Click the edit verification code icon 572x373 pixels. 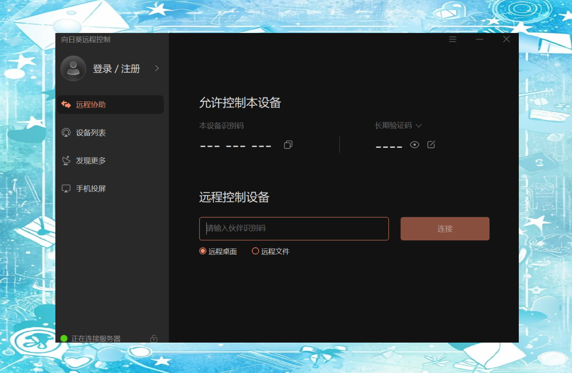tap(431, 145)
